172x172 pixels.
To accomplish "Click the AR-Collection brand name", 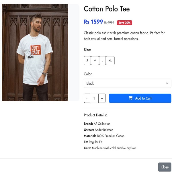I will point(102,124).
